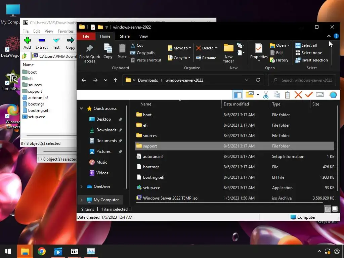Expand OneDrive tree node

coord(81,186)
